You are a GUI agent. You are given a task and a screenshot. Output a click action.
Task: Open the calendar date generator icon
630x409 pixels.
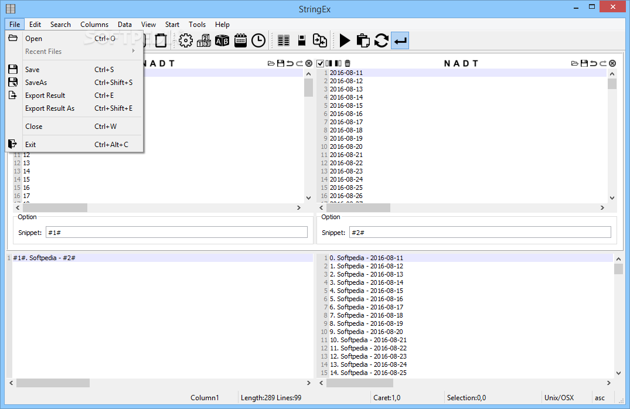point(240,40)
